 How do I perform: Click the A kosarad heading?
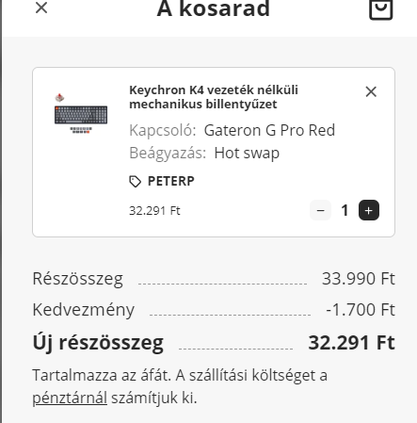[x=214, y=8]
